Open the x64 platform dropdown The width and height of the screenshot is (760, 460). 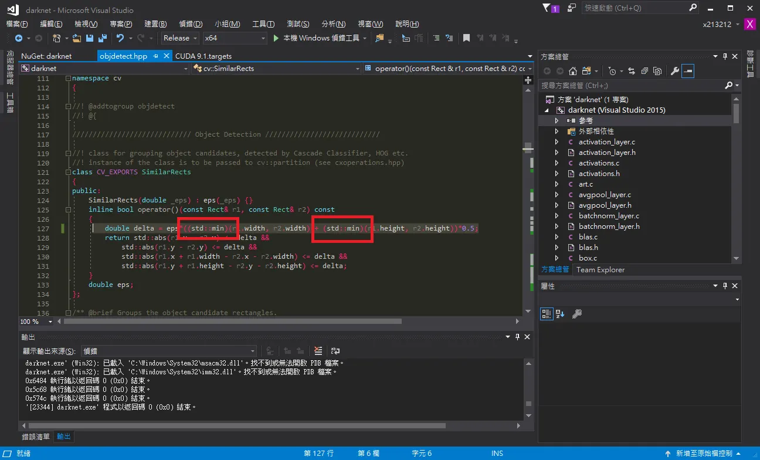(x=235, y=38)
